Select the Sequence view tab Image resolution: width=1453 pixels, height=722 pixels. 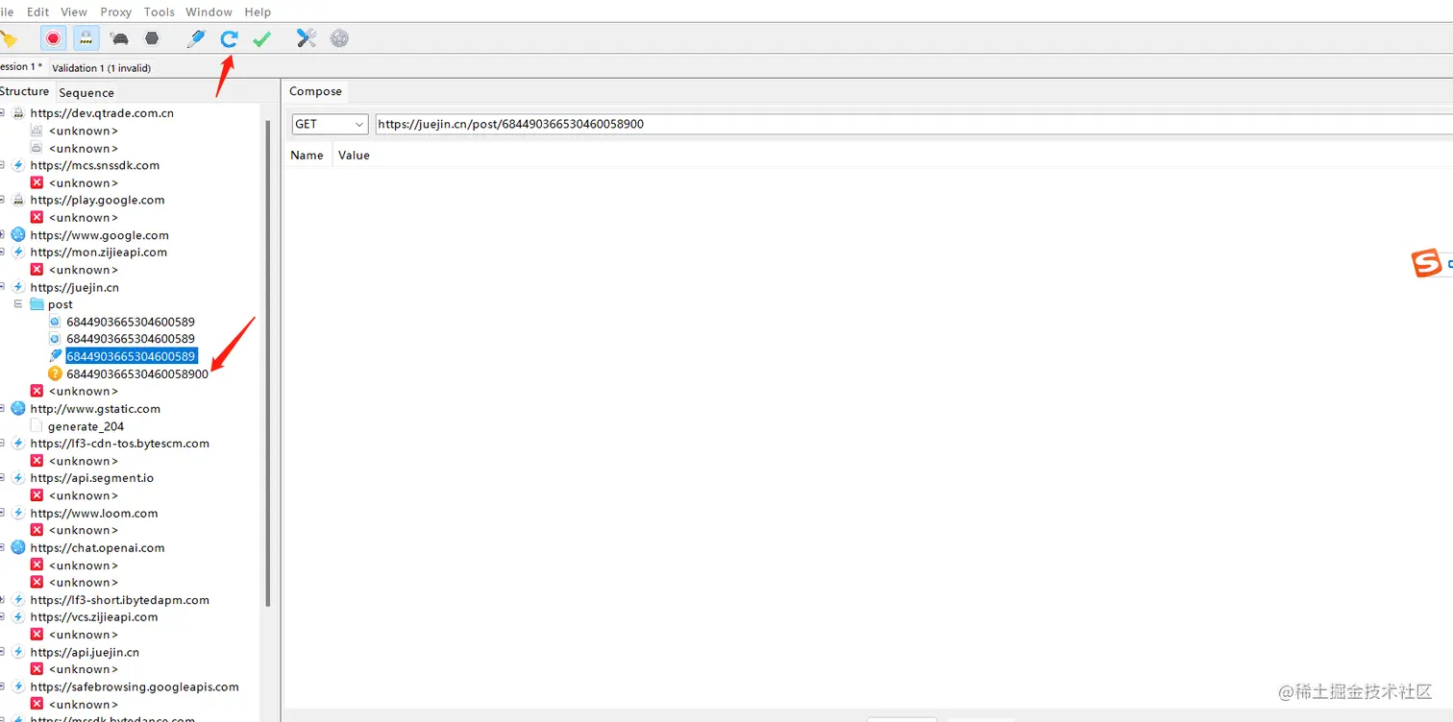[x=86, y=93]
